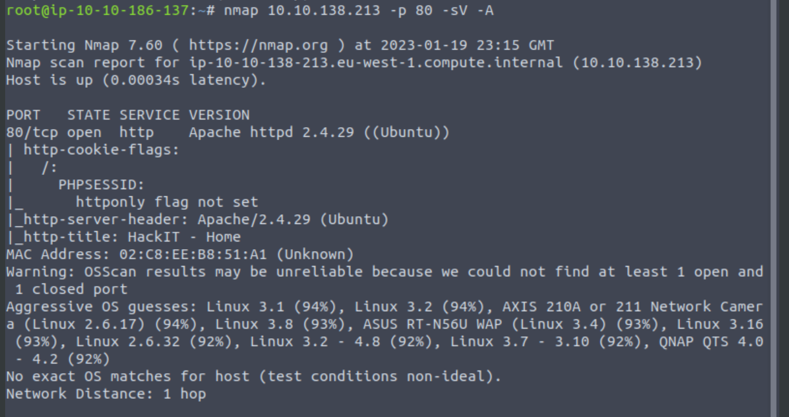The image size is (789, 417).
Task: Click the 80/tcp port entry
Action: (32, 132)
